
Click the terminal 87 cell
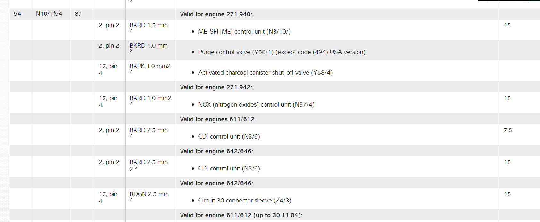coord(78,14)
